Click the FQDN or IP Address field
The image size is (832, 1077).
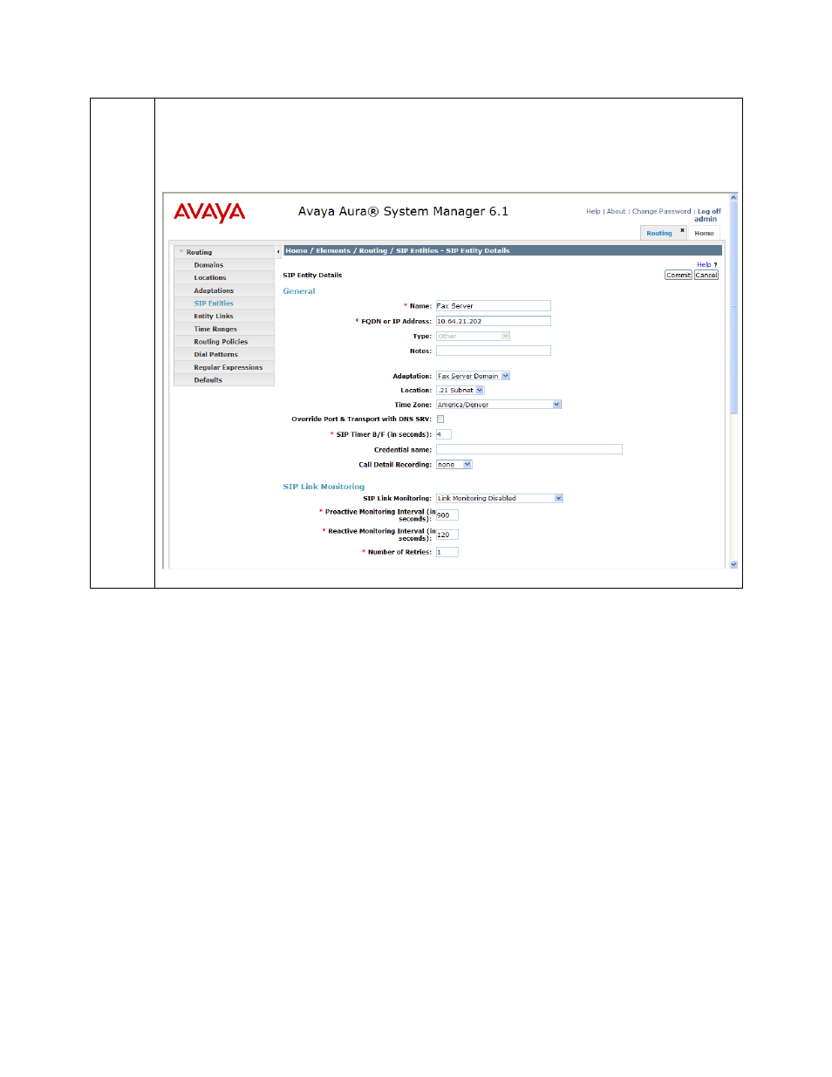coord(494,321)
